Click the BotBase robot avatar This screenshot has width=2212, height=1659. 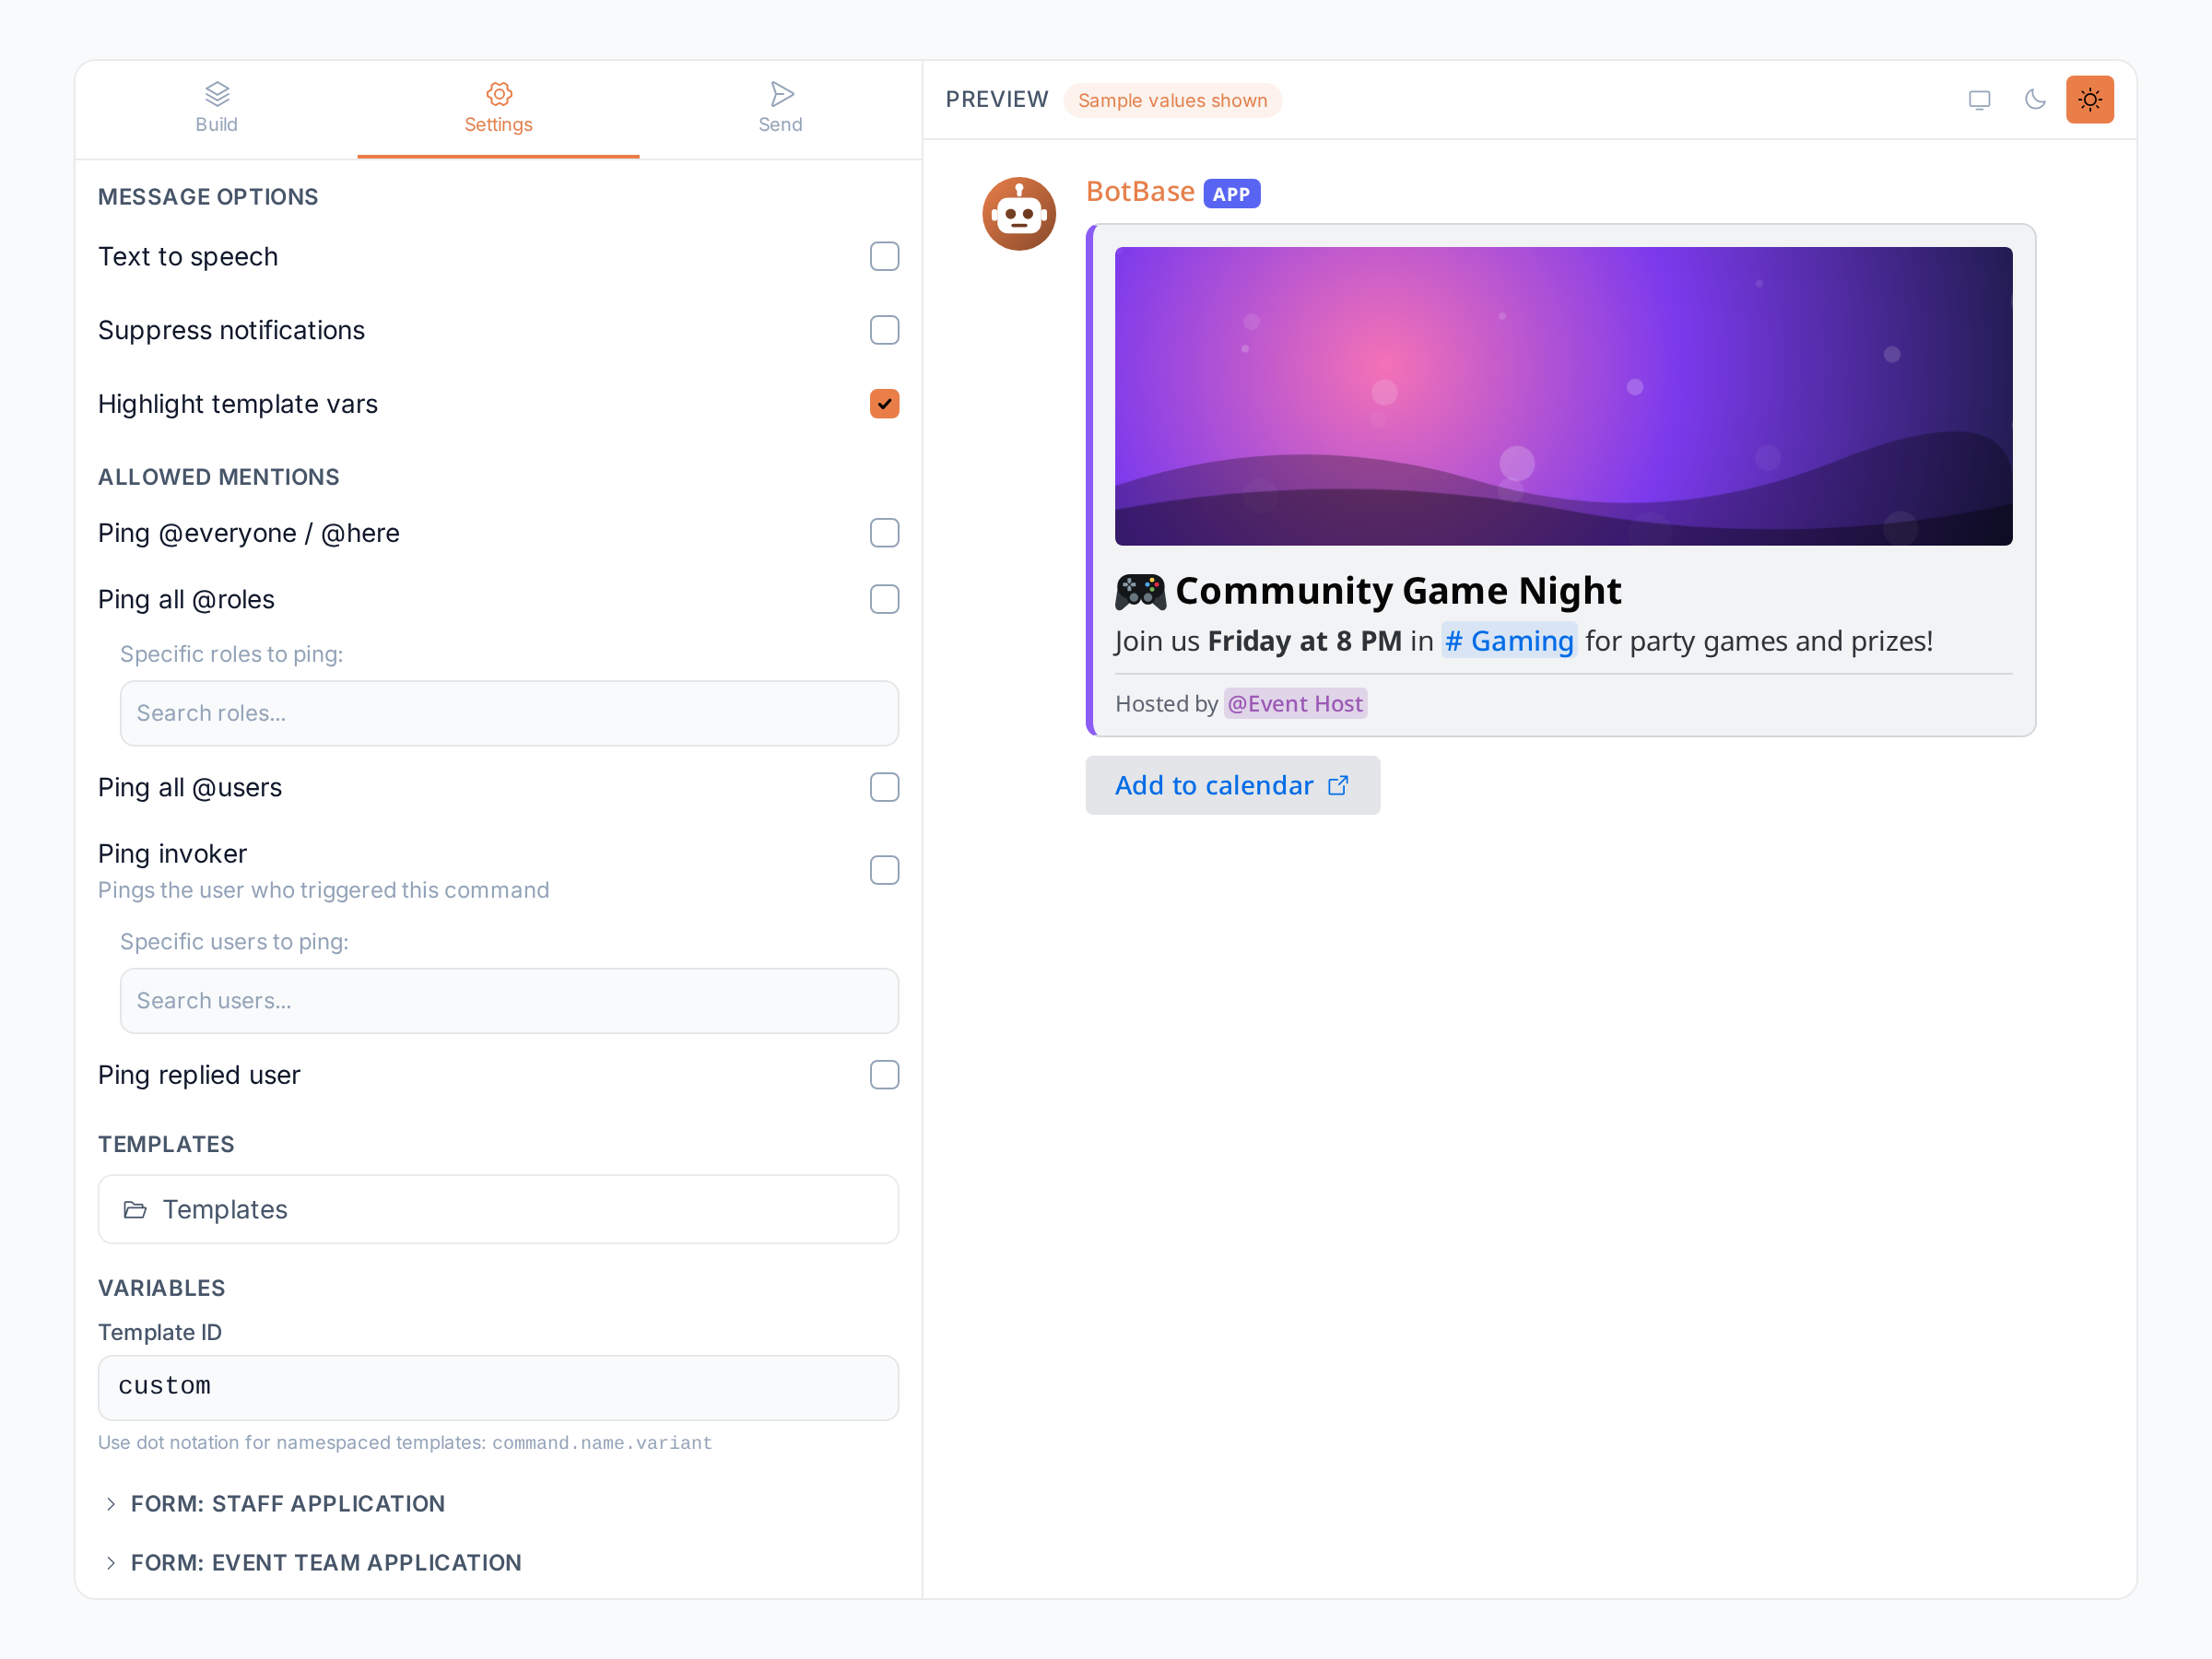[x=1019, y=214]
